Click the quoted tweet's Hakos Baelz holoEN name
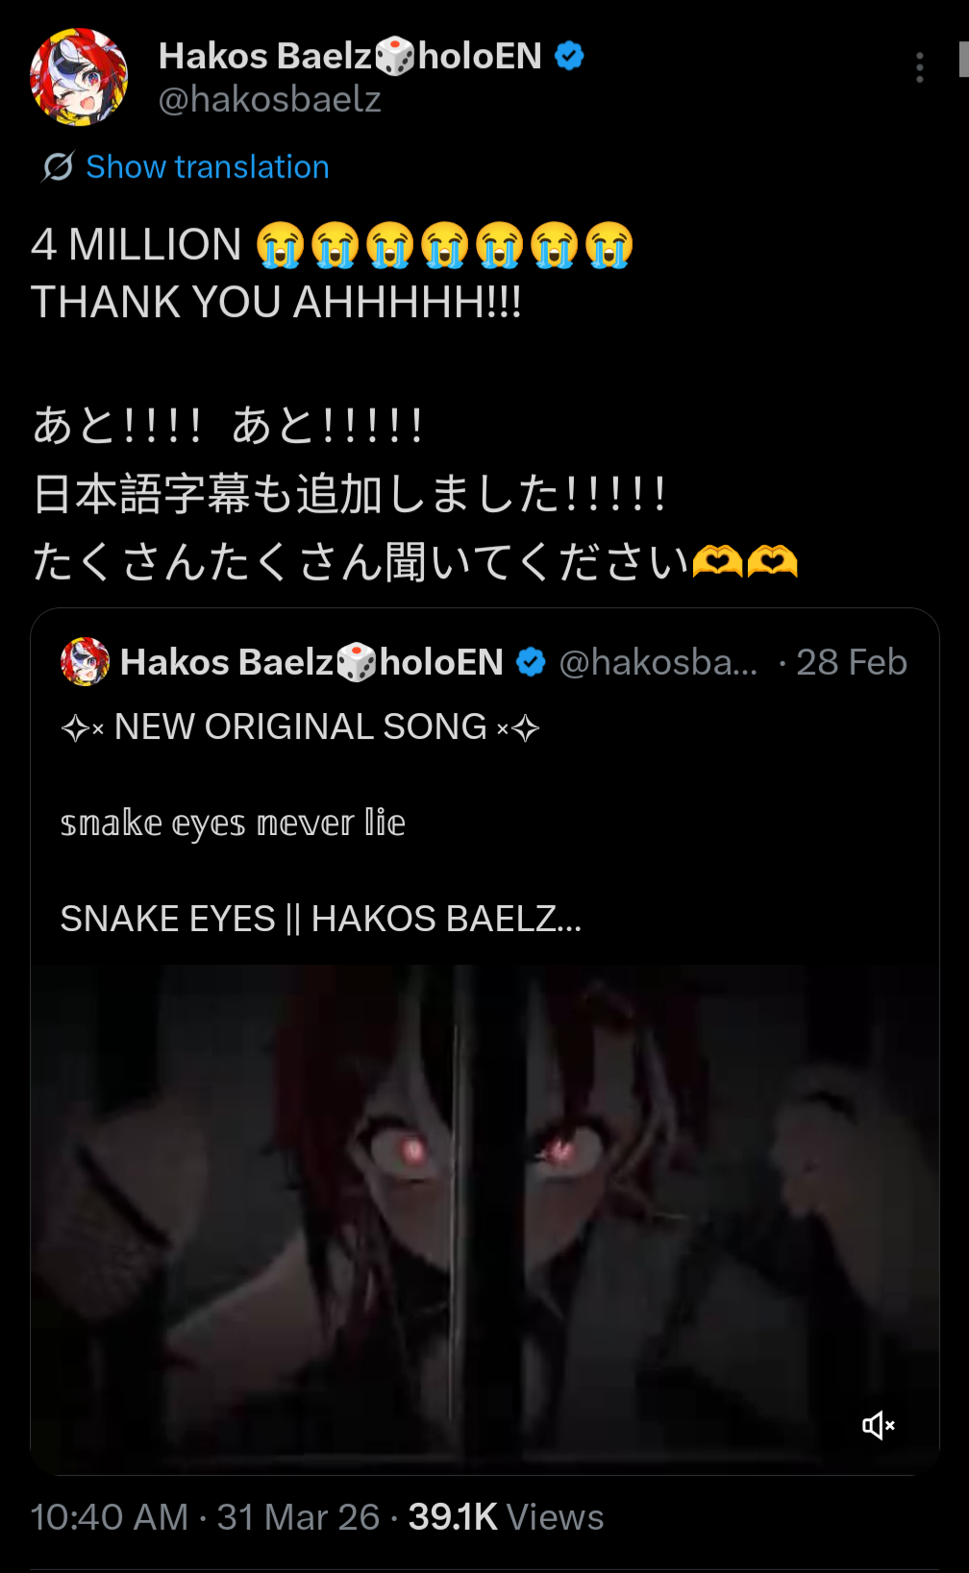 point(311,662)
